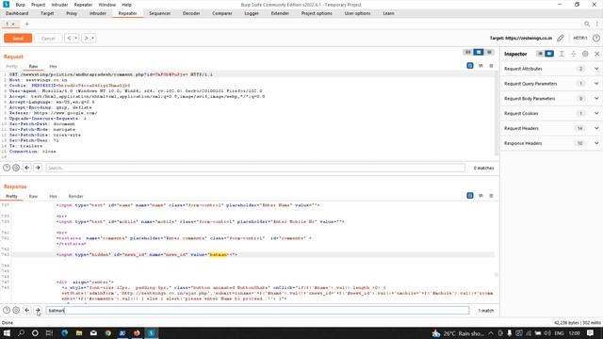603x339 pixels.
Task: Open the Dashboard tool tab
Action: pyautogui.click(x=17, y=13)
